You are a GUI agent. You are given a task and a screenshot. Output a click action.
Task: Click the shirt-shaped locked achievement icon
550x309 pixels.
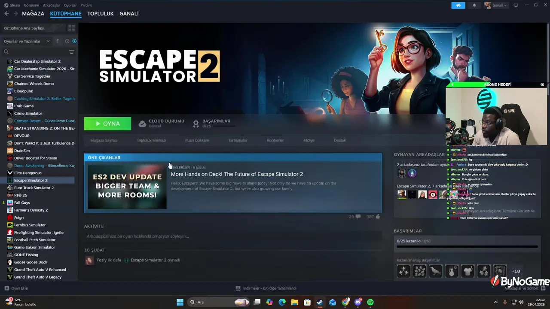tap(467, 271)
